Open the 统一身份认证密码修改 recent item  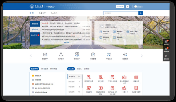pos(43,88)
